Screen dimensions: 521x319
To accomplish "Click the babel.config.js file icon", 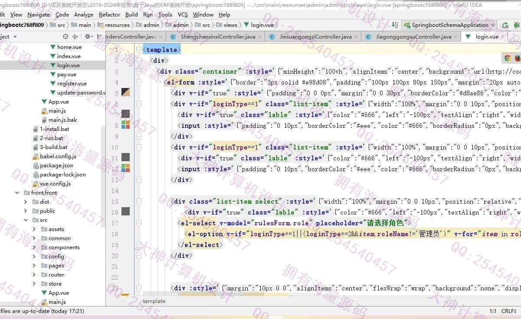I will tap(36, 156).
